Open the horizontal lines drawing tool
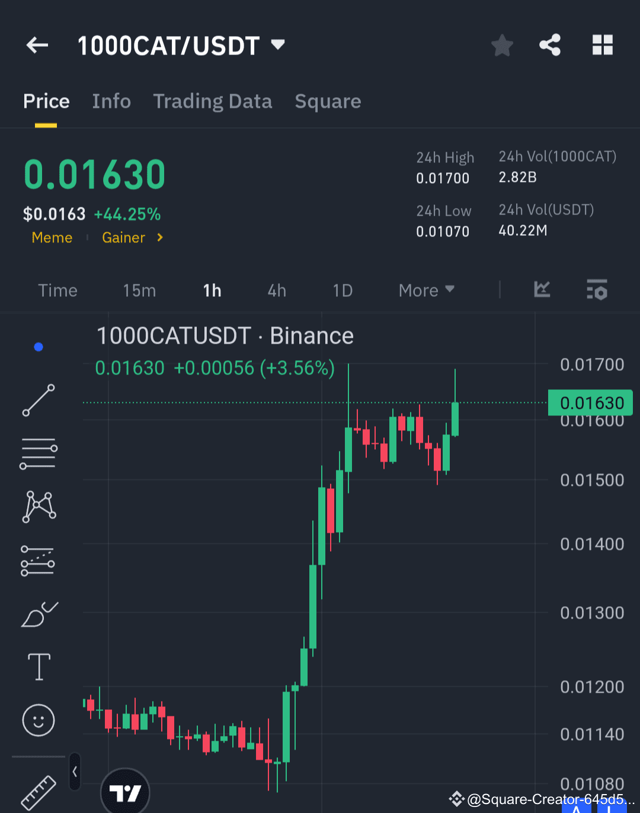This screenshot has width=640, height=813. pos(38,453)
